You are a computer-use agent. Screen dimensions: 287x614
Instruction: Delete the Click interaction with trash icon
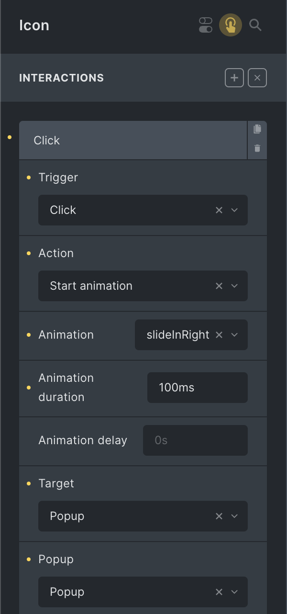(257, 148)
